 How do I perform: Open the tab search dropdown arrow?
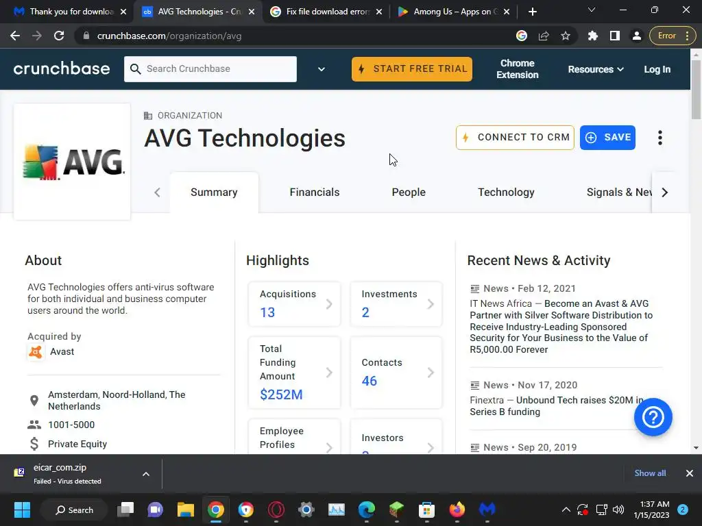[x=592, y=10]
